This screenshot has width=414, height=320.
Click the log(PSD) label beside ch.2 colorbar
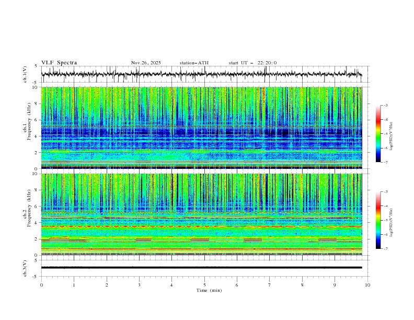[x=392, y=223]
